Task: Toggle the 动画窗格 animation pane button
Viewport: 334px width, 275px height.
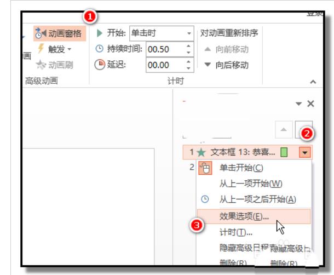Action: [x=60, y=33]
